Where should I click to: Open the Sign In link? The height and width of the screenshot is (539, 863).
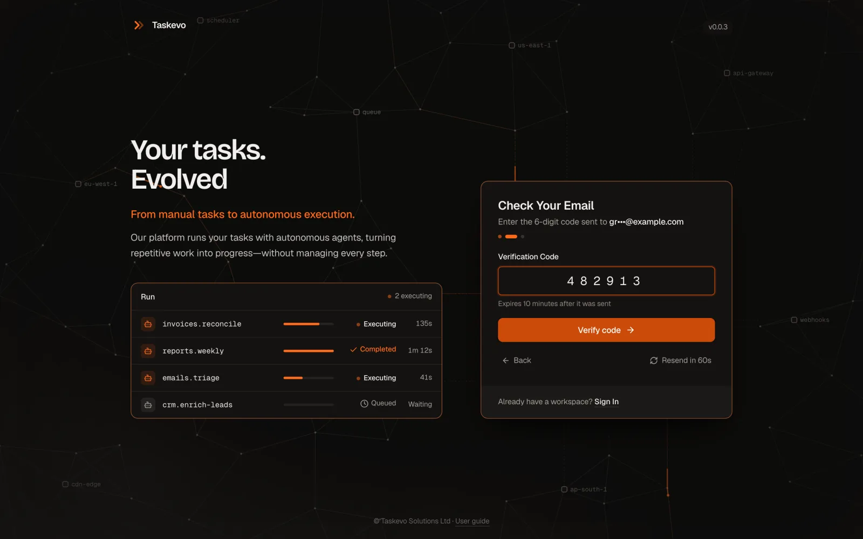point(606,402)
